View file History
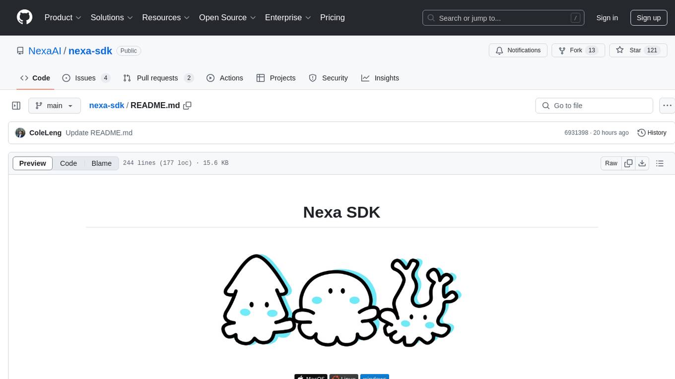The height and width of the screenshot is (379, 675). click(x=652, y=133)
